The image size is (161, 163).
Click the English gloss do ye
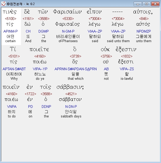pyautogui.click(x=40, y=79)
